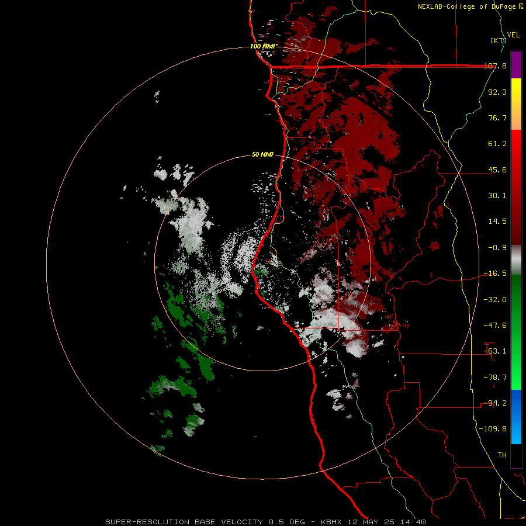Pick the blue segment of the velocity scale
Screen dimensions: 526x526
point(516,417)
